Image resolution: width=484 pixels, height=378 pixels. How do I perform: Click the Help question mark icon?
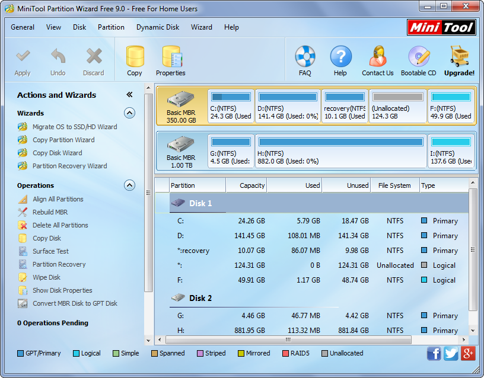point(340,56)
